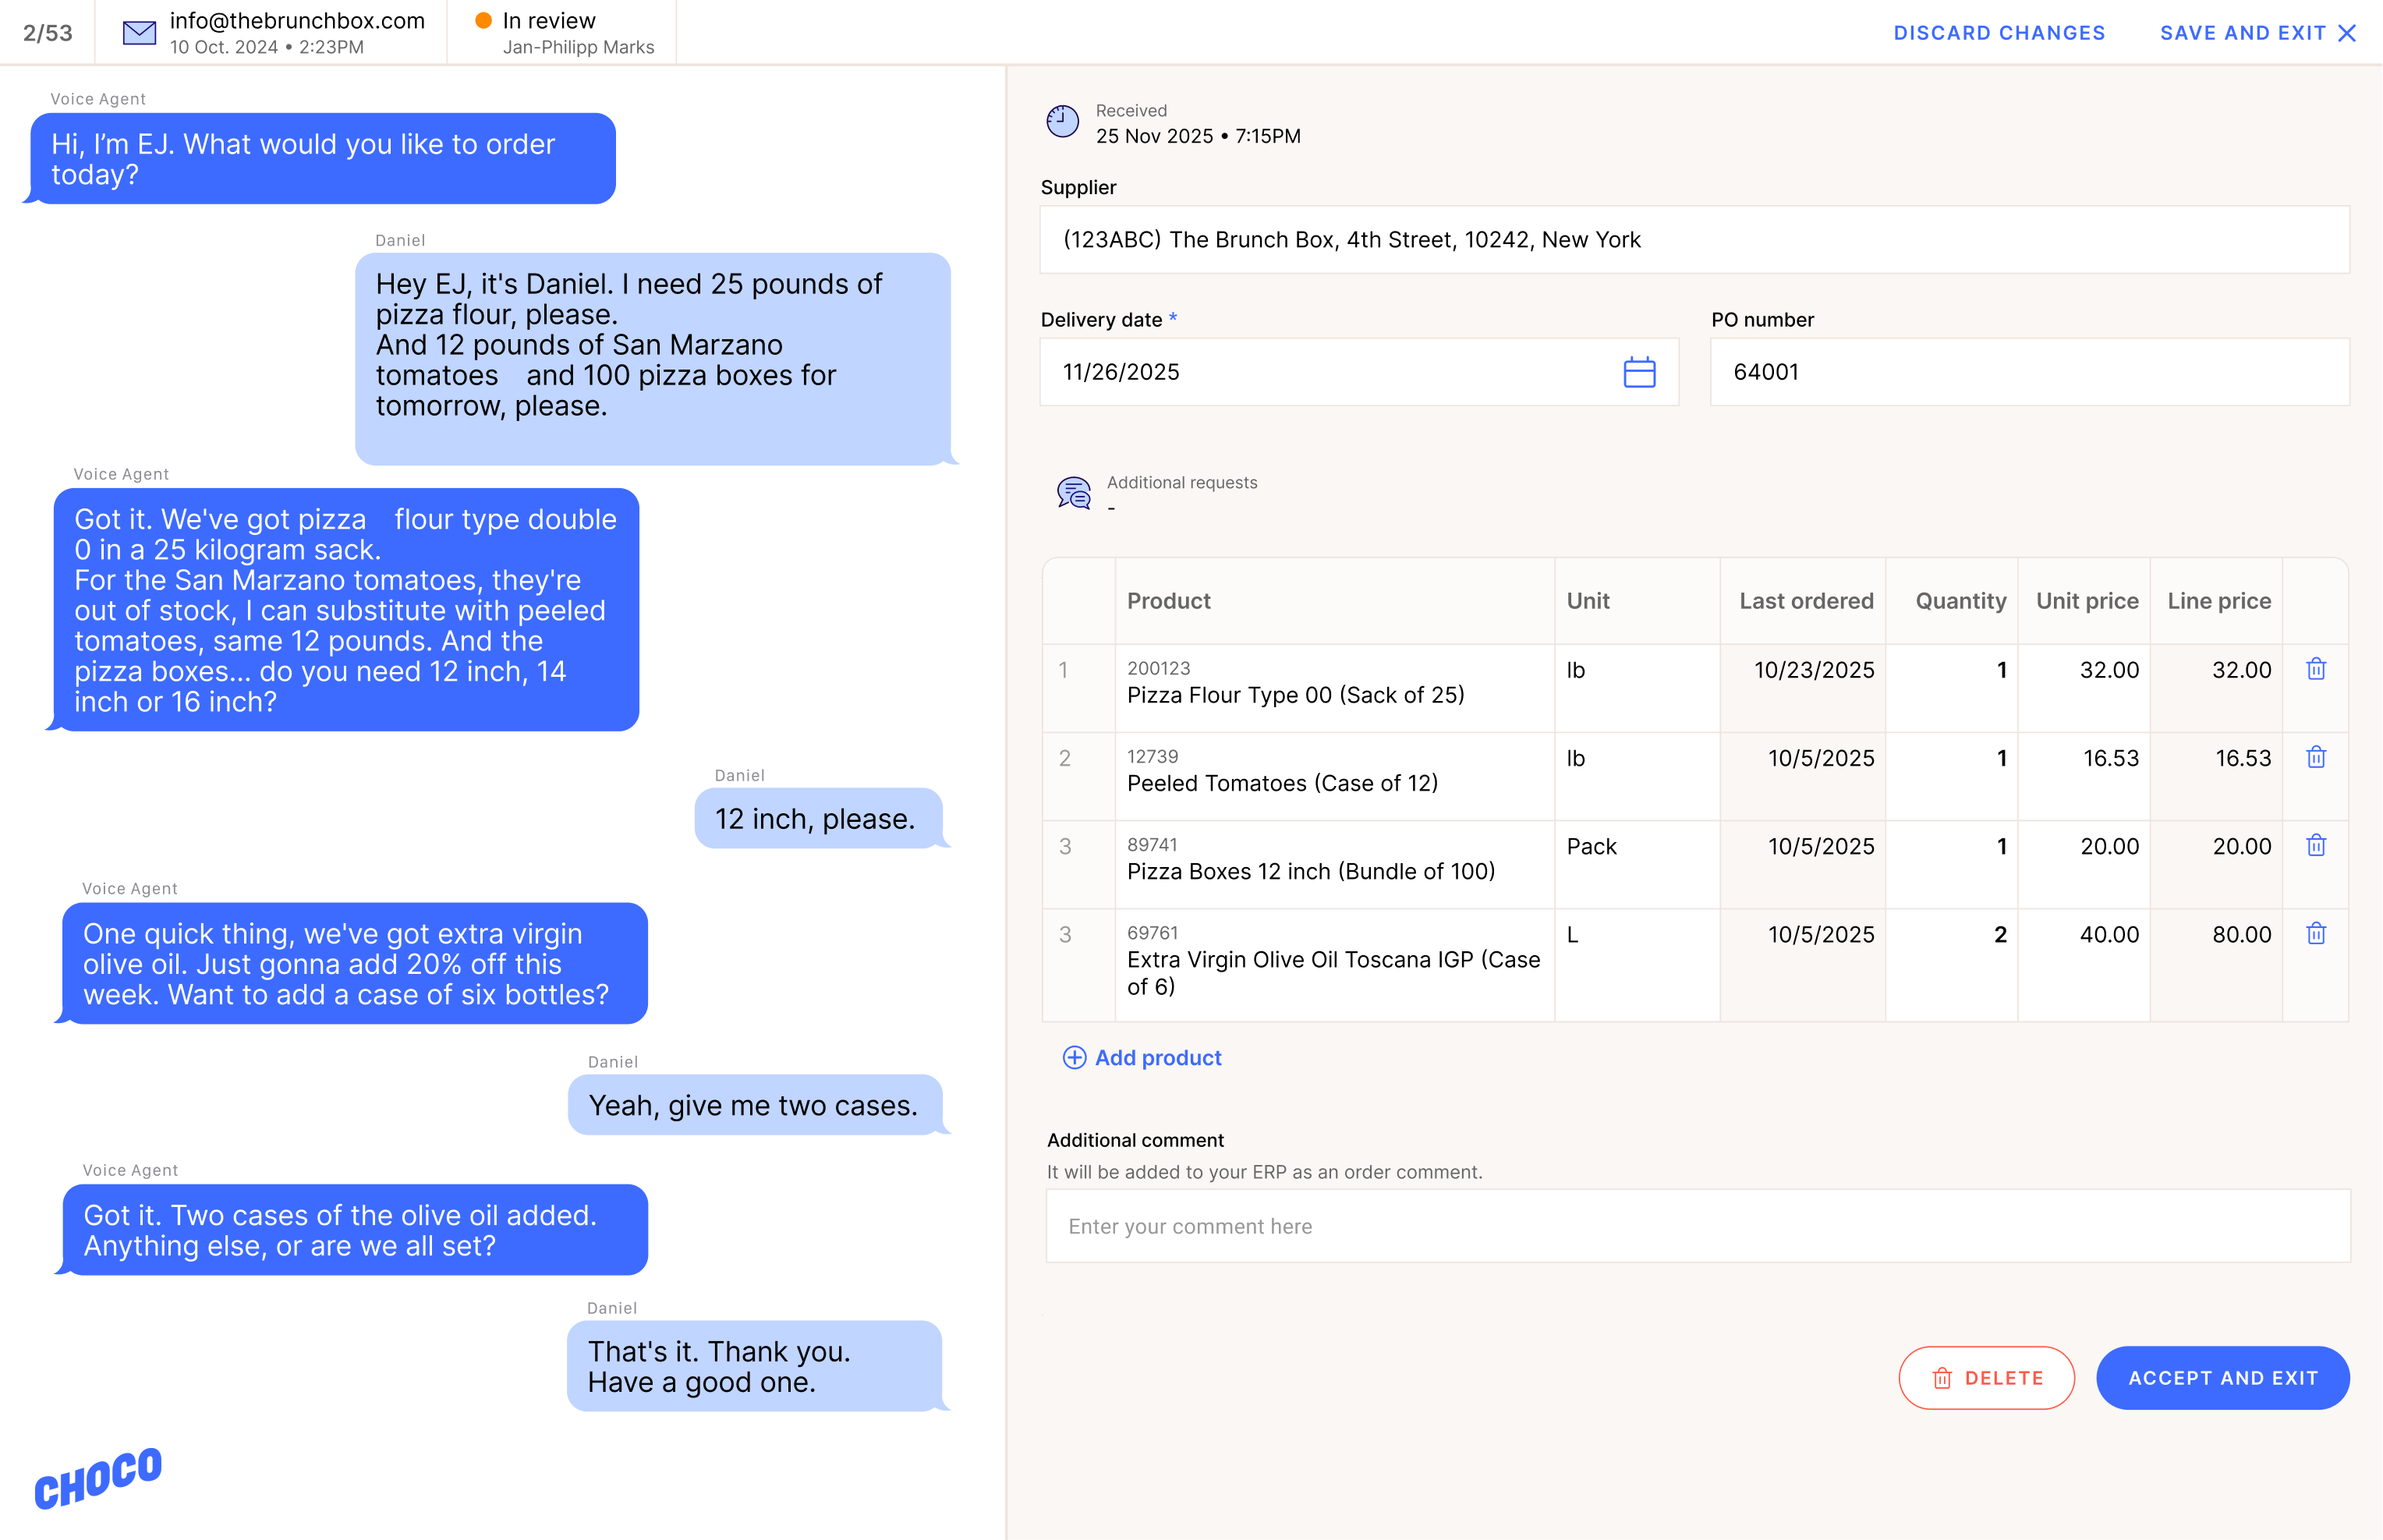Click the additional requests chat icon
2383x1540 pixels.
click(x=1073, y=493)
